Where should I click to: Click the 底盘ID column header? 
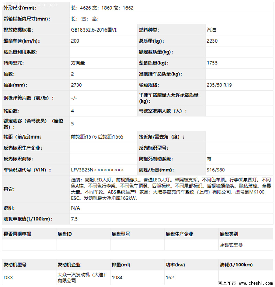[65, 234]
